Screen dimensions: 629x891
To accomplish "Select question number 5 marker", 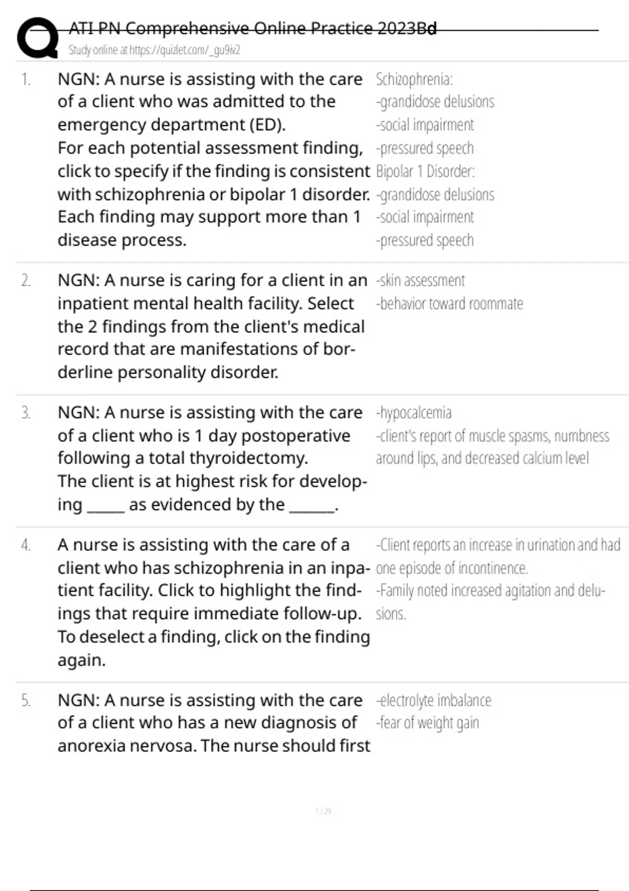I will point(26,700).
